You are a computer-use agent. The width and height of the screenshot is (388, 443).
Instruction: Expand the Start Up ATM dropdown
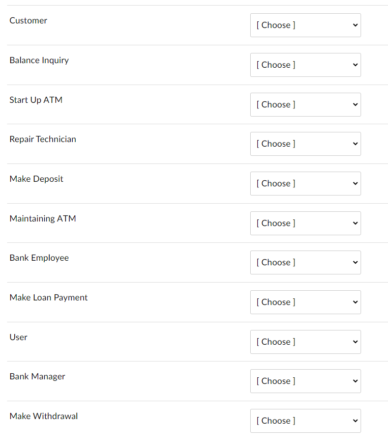coord(305,104)
